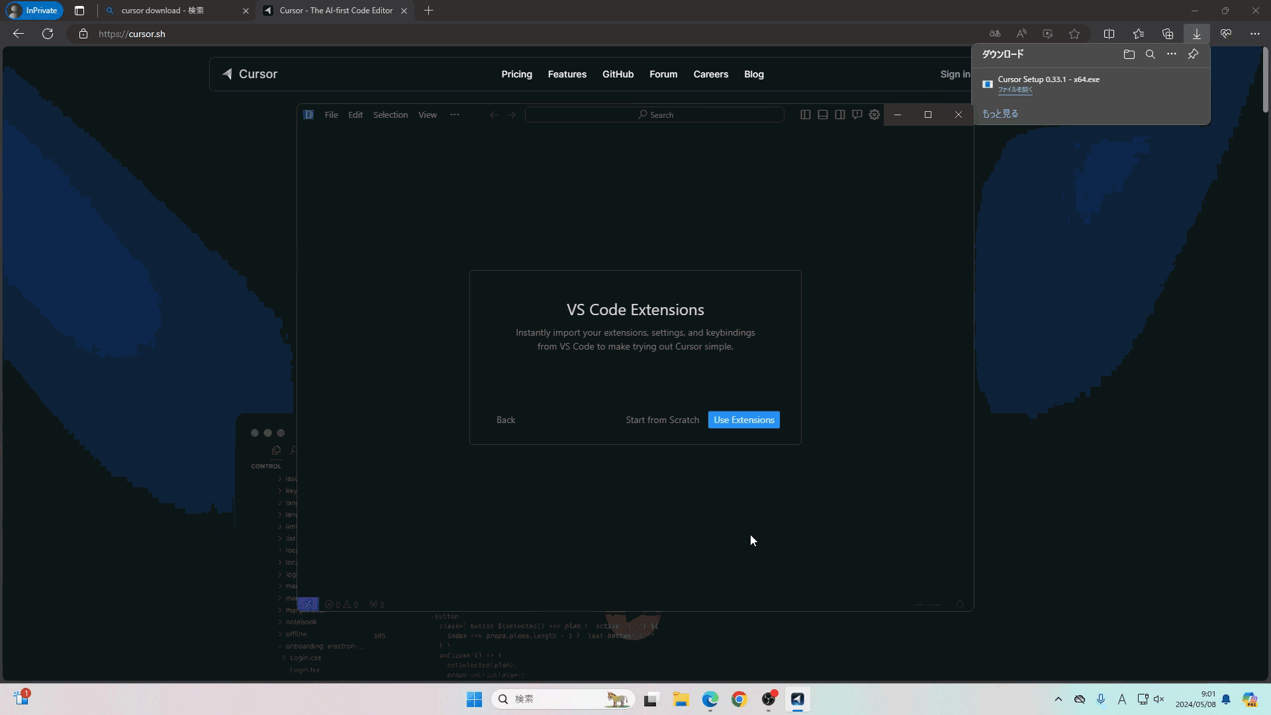Click the remote indicator in Cursor status bar

click(x=308, y=604)
